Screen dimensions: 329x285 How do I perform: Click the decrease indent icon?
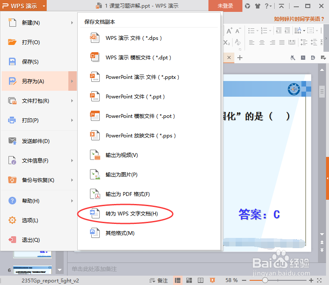(x=279, y=31)
